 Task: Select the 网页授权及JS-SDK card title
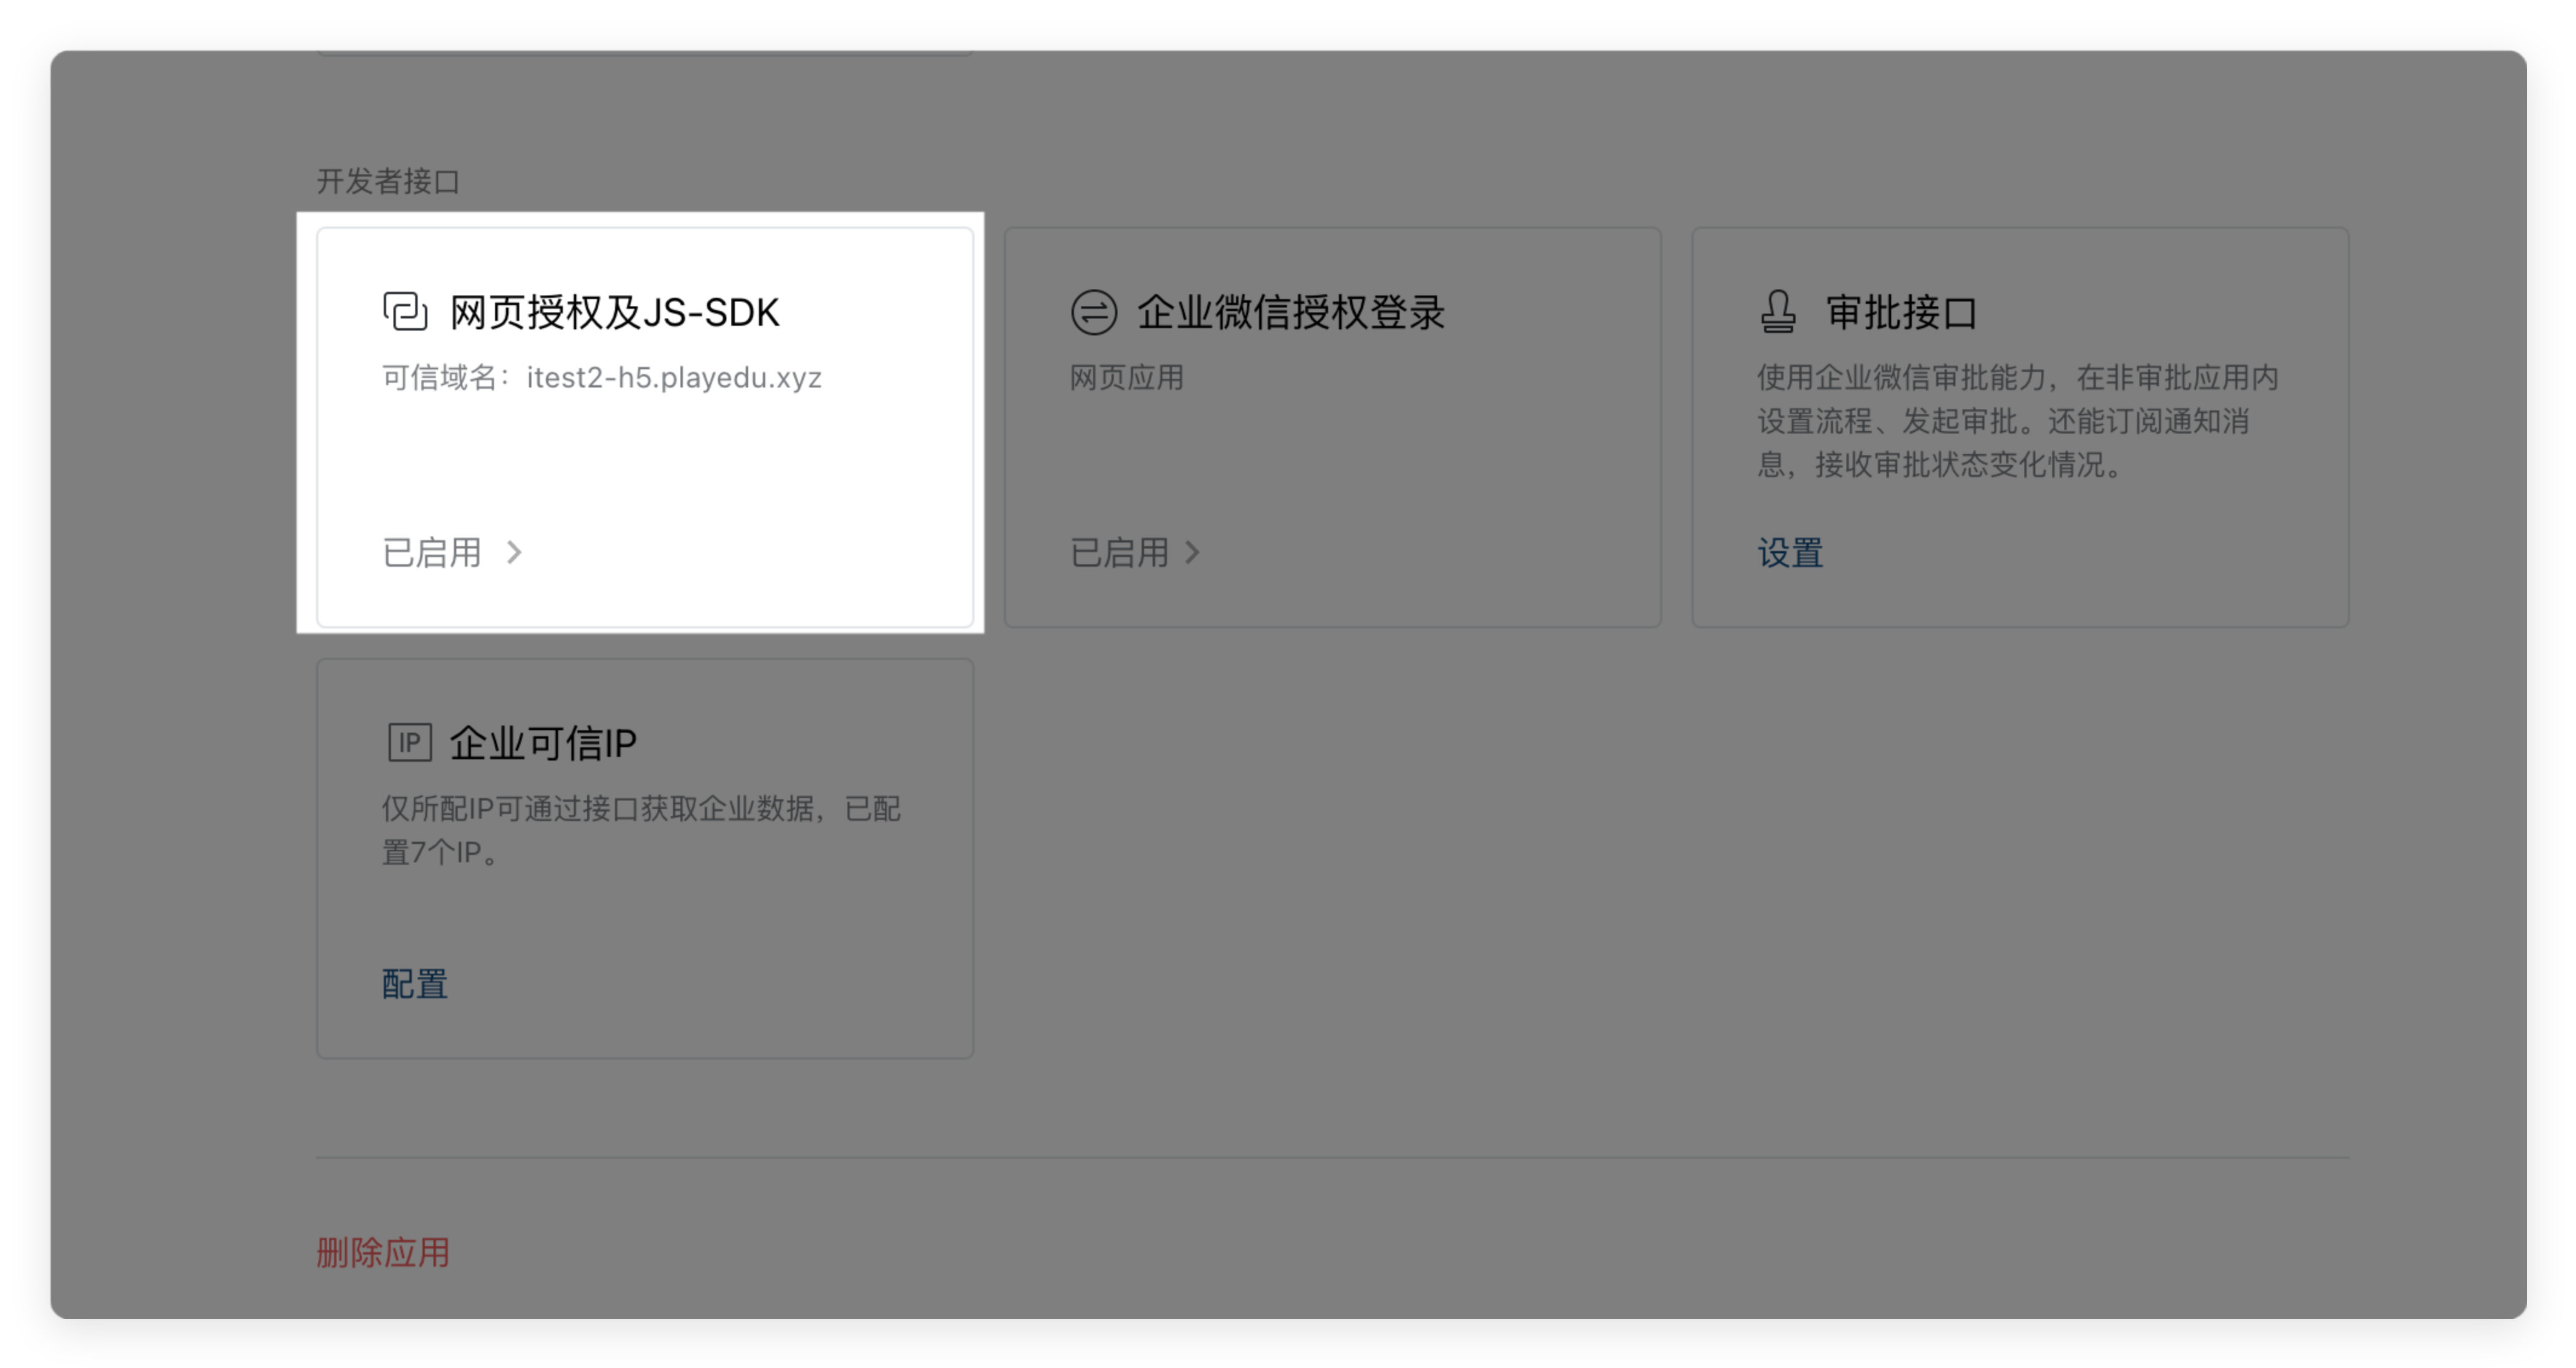point(614,312)
